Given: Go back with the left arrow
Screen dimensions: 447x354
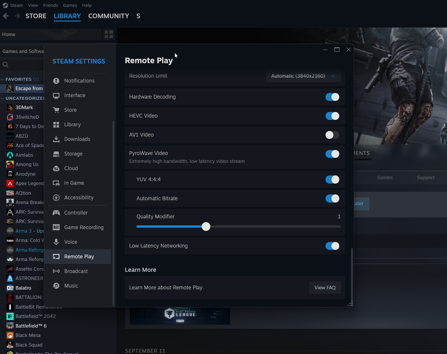Looking at the screenshot, I should tap(6, 16).
